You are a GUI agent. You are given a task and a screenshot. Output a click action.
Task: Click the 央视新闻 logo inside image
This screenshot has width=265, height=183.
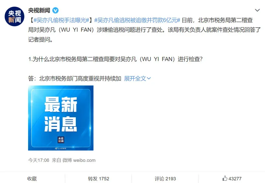point(61,140)
